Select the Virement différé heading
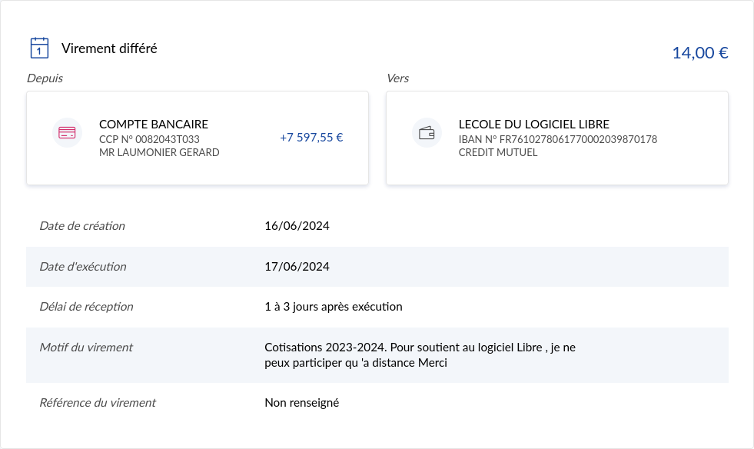This screenshot has width=754, height=449. (109, 48)
